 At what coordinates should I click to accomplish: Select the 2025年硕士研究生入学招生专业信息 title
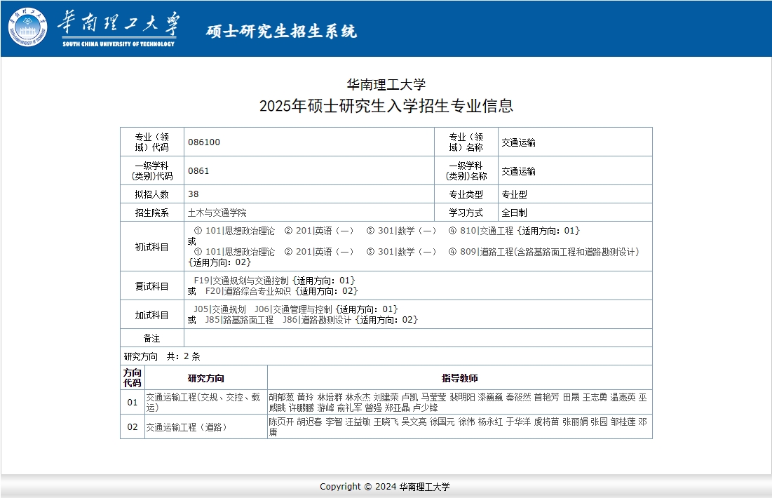pyautogui.click(x=386, y=105)
